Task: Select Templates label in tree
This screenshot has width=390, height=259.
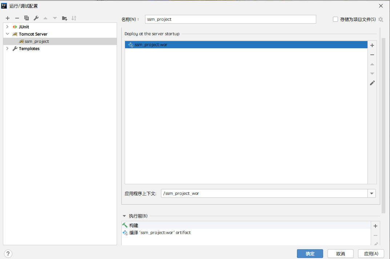Action: 29,49
